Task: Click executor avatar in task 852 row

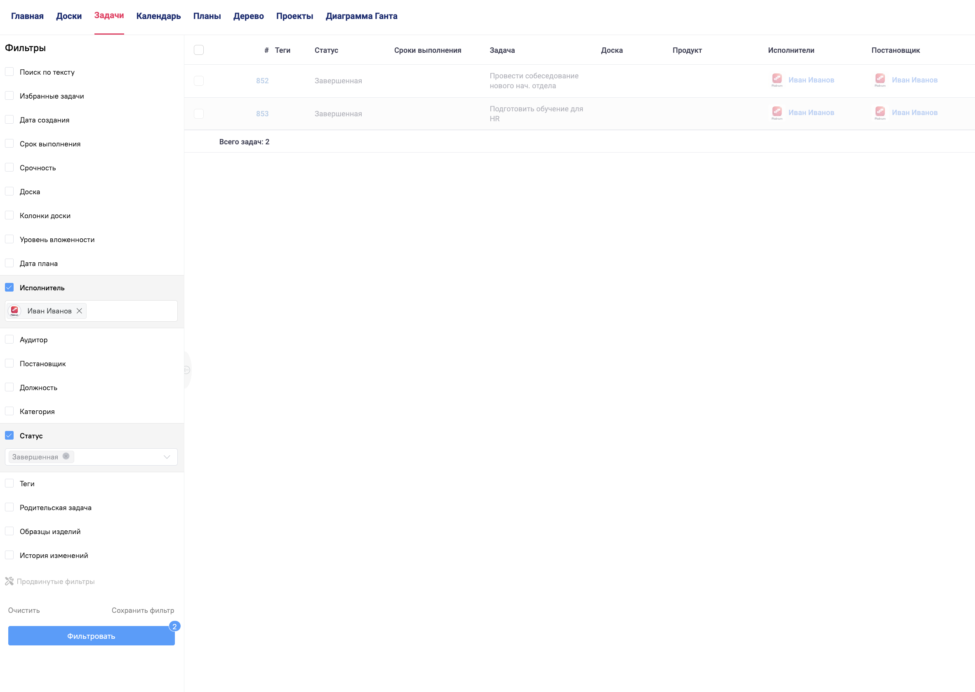Action: click(777, 79)
